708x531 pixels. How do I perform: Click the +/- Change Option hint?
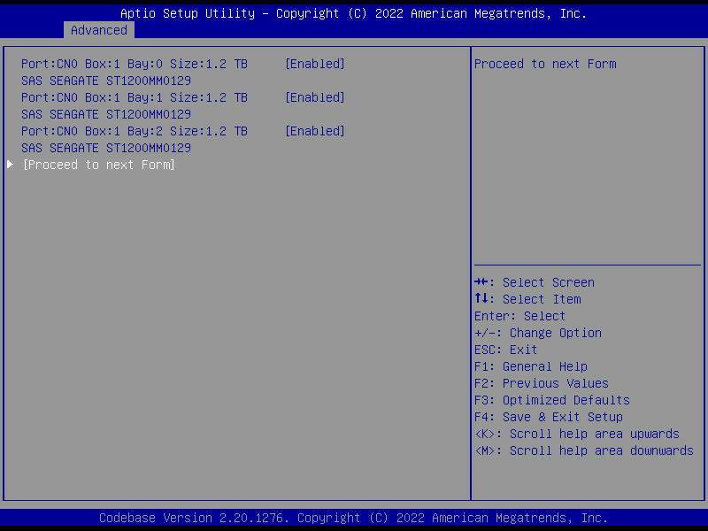pos(537,333)
